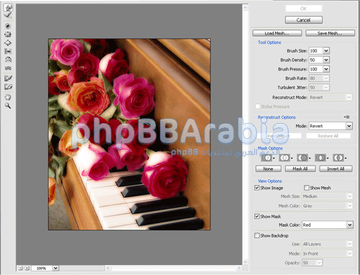Click the Invert All button

click(x=336, y=168)
